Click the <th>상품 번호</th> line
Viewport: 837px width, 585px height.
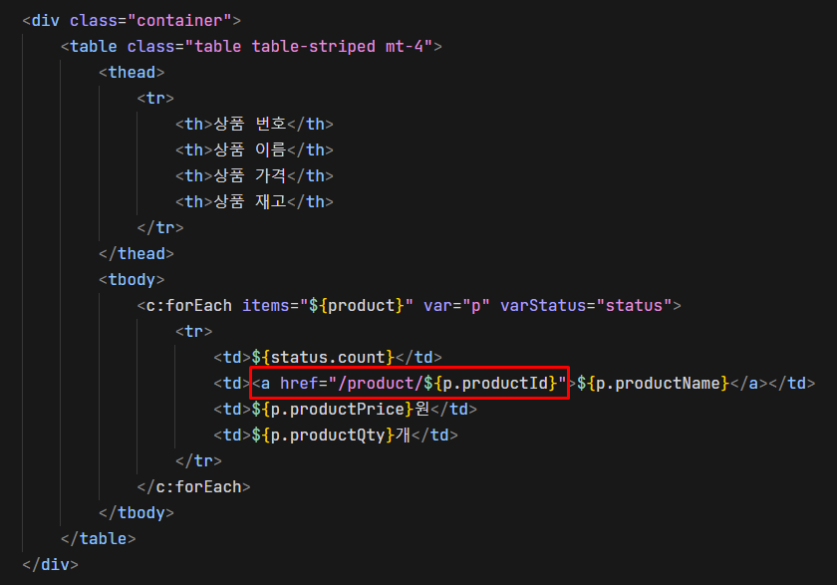click(254, 124)
